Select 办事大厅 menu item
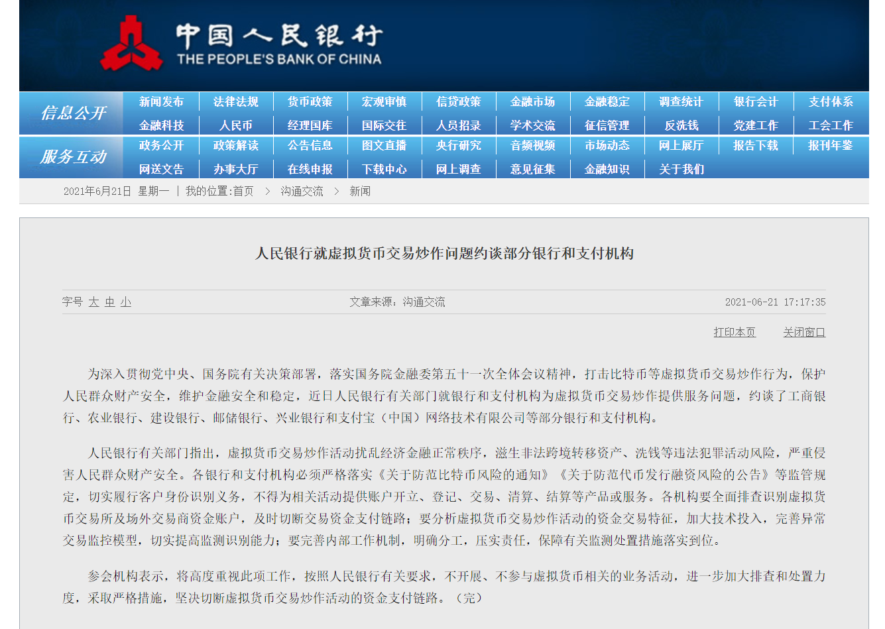 coord(235,169)
